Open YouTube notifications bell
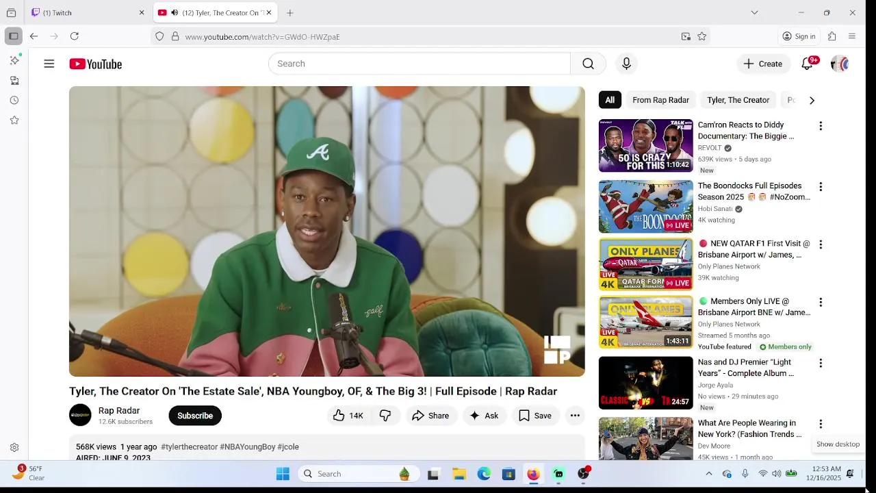The height and width of the screenshot is (493, 876). point(808,64)
